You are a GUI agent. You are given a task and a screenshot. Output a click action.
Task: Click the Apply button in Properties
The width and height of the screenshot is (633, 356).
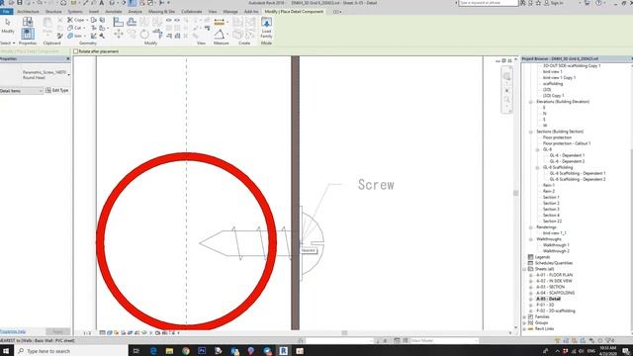[57, 332]
